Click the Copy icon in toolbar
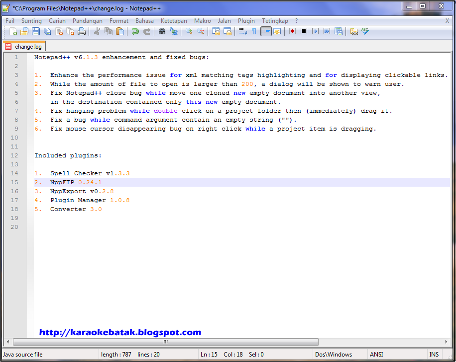 coord(109,31)
